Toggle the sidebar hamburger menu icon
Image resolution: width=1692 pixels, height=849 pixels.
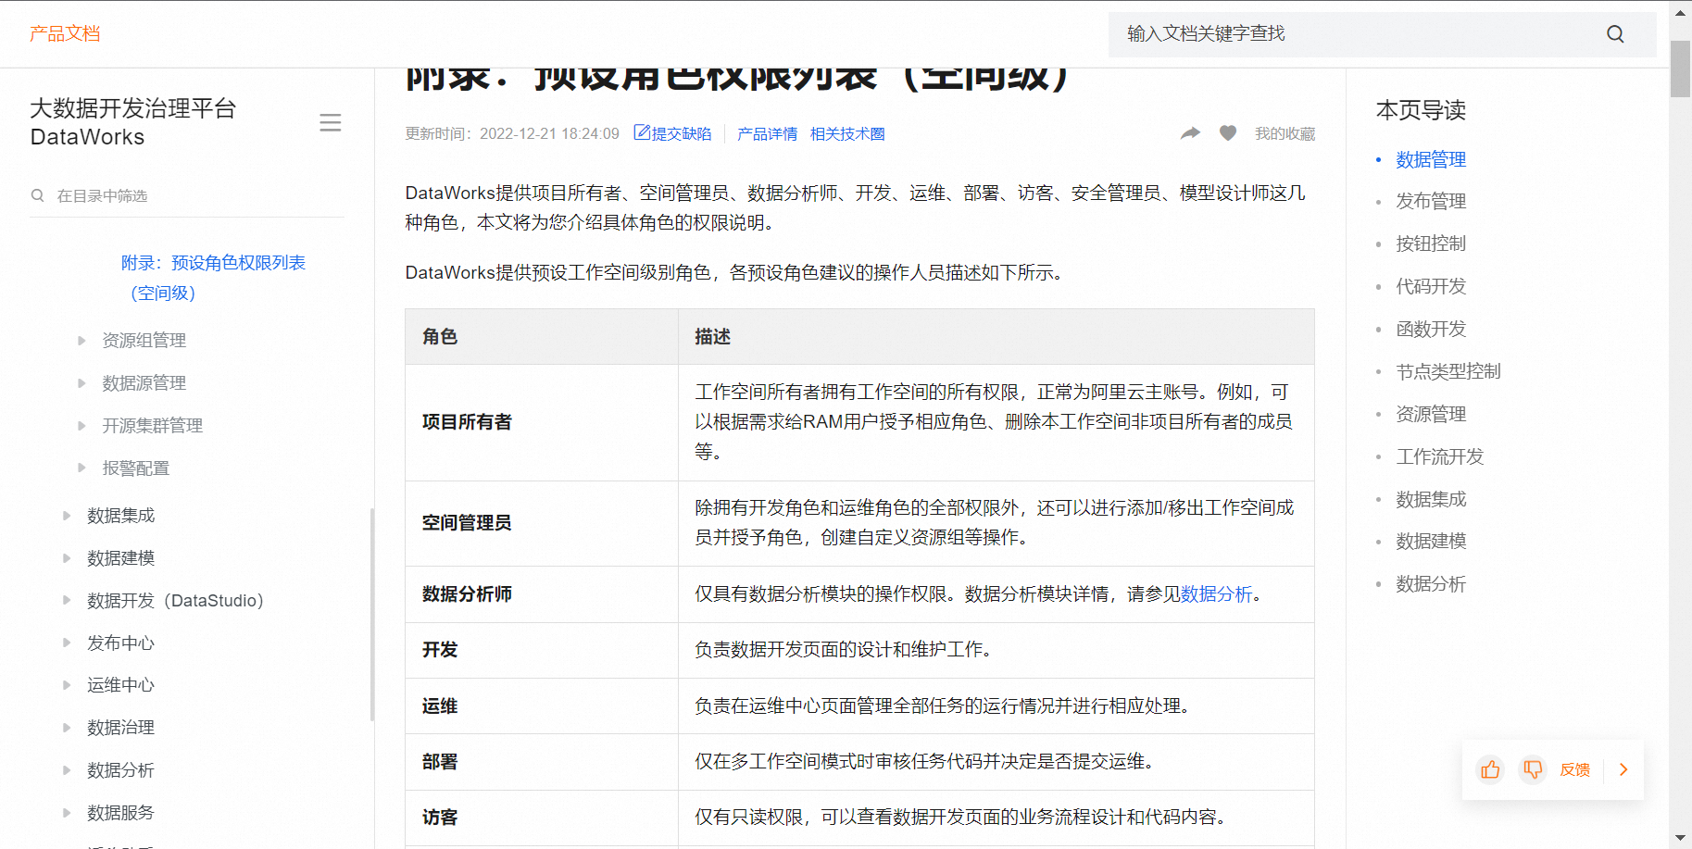tap(330, 123)
